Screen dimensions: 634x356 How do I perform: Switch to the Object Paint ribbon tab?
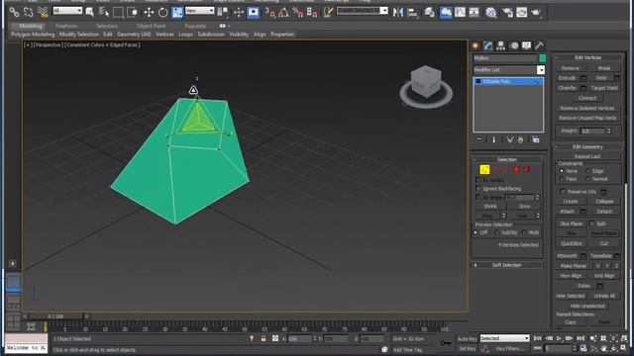tap(151, 26)
